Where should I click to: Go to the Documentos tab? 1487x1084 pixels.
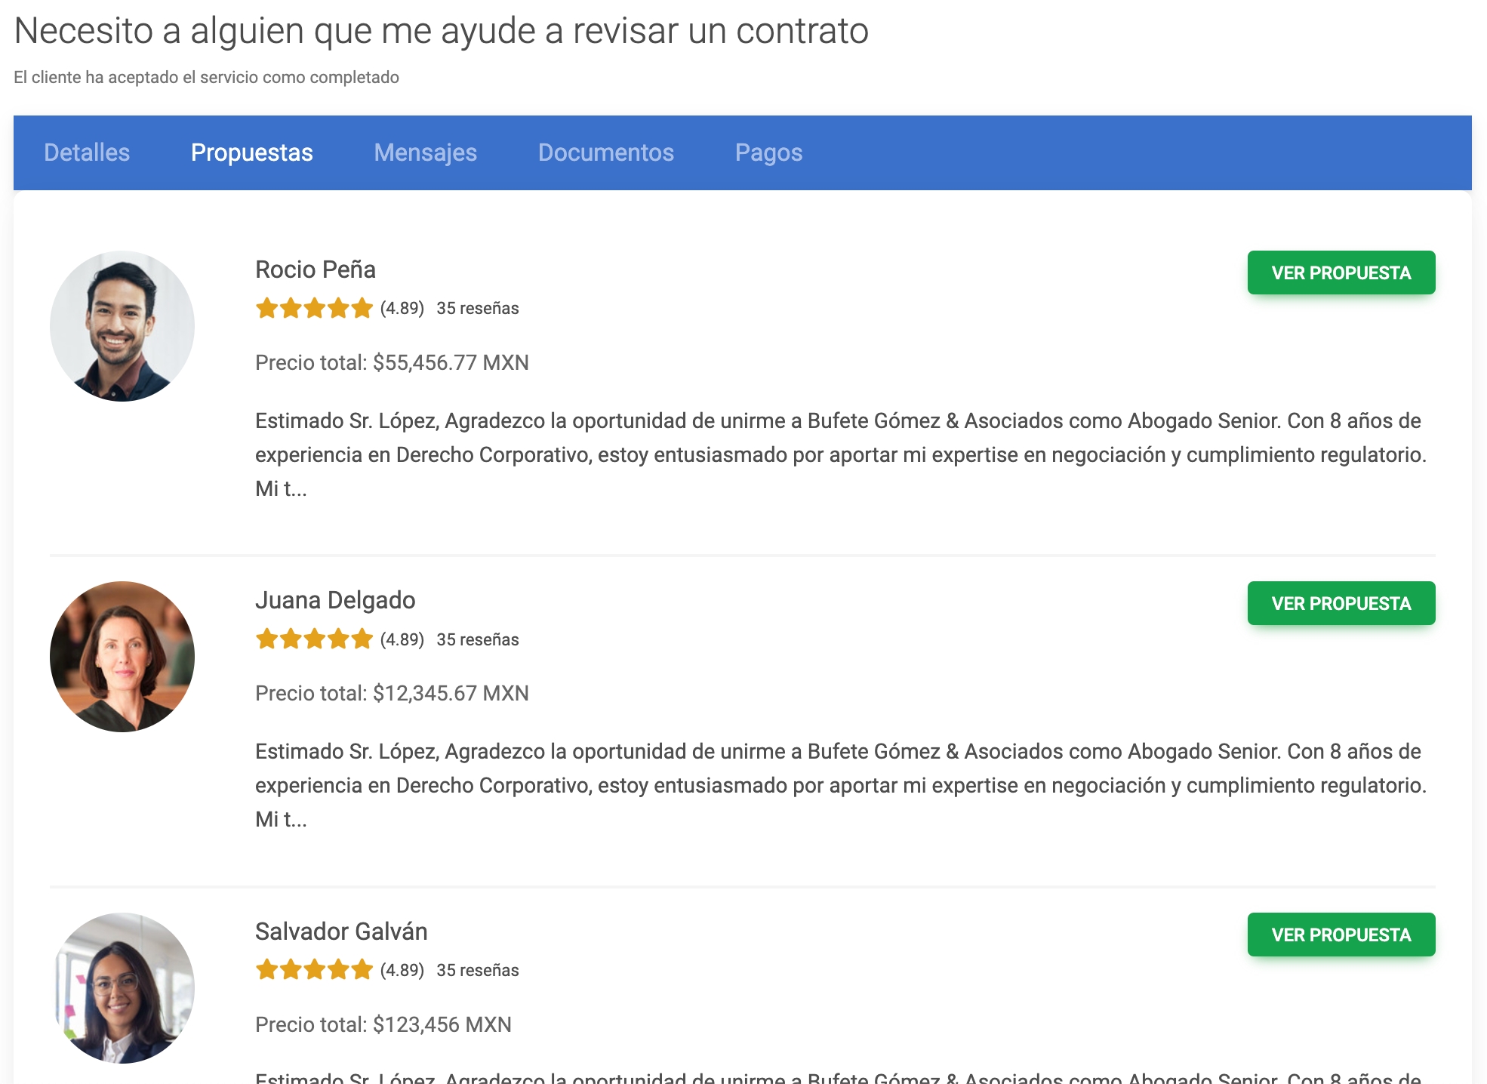[605, 152]
